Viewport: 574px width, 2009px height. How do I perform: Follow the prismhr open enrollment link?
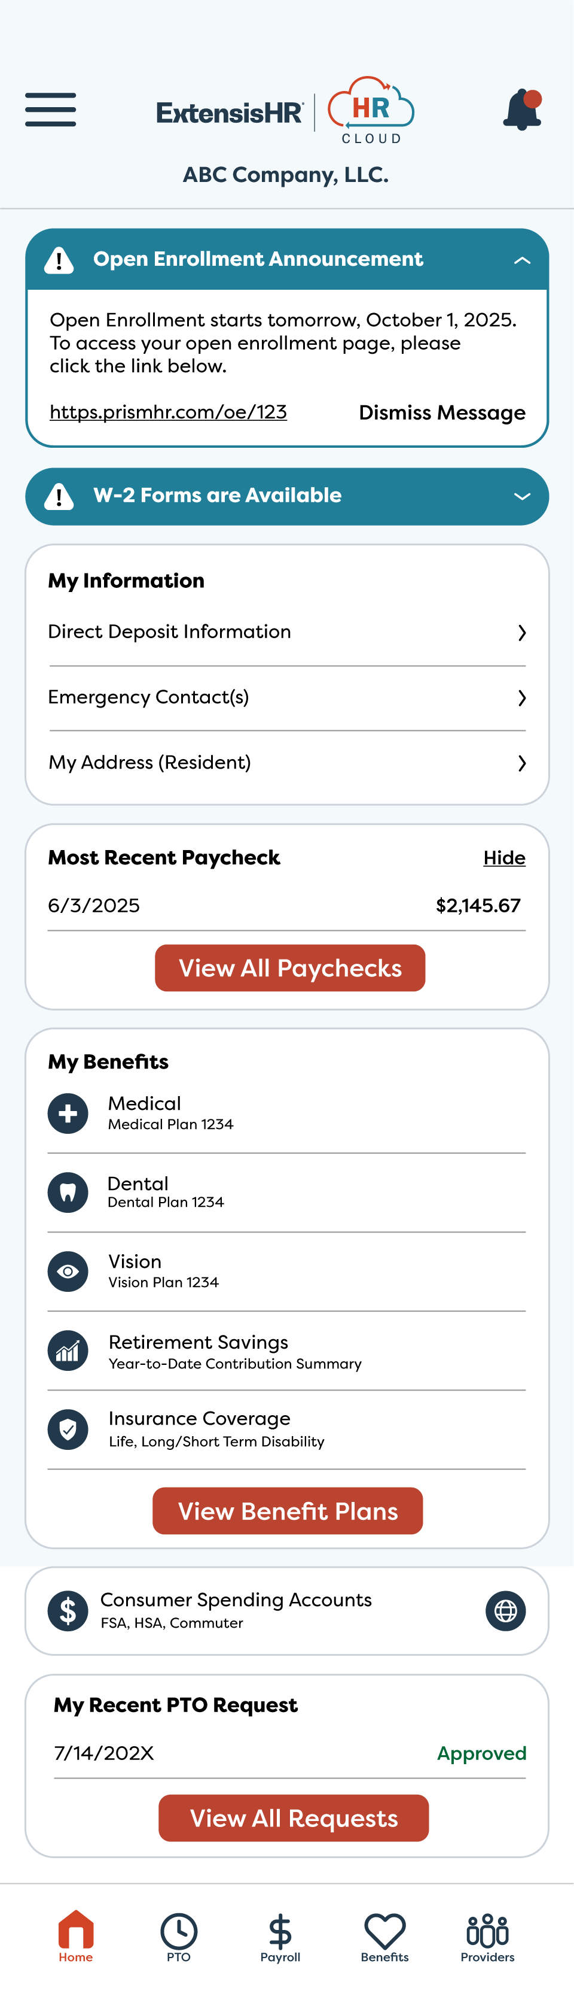coord(168,412)
